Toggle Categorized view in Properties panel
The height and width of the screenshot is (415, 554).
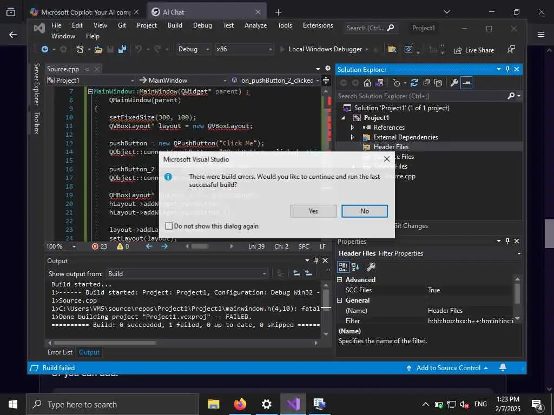click(x=342, y=267)
